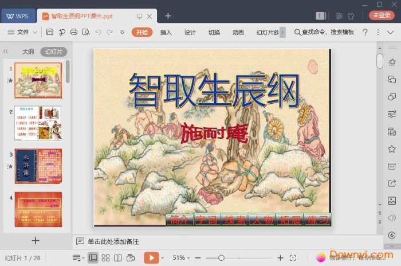The height and width of the screenshot is (266, 401).
Task: Open the speaker audio sidebar icon
Action: (392, 218)
